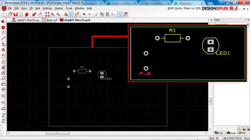The image size is (250, 140).
Task: Open the View menu
Action: point(24,8)
